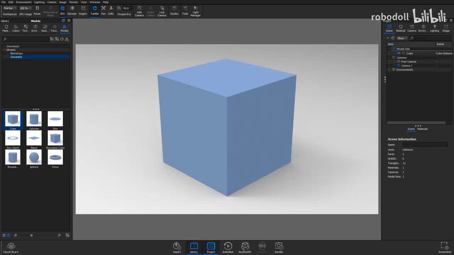This screenshot has width=454, height=255.
Task: Click the refresh library icon
Action: (x=62, y=39)
